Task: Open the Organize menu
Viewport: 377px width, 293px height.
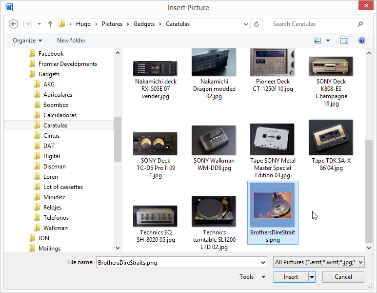Action: click(27, 41)
